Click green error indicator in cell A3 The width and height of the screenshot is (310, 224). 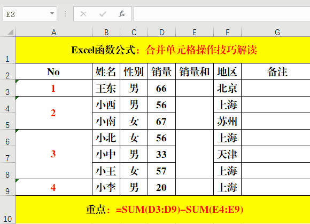(17, 81)
